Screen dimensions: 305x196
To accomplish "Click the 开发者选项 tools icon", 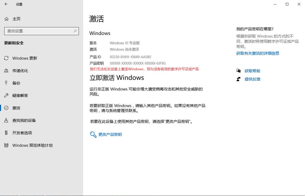I will tap(6, 133).
